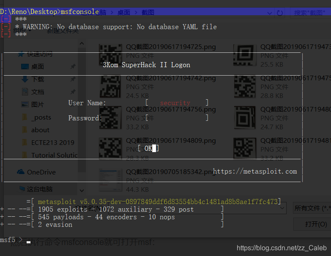Select the QR thumbnail with 25.5 KB size
The width and height of the screenshot is (331, 256).
(245, 55)
